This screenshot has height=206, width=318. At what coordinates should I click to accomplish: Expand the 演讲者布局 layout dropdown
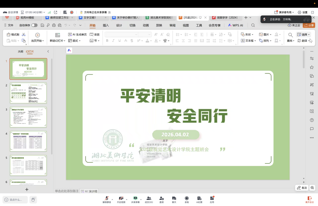click(x=284, y=12)
